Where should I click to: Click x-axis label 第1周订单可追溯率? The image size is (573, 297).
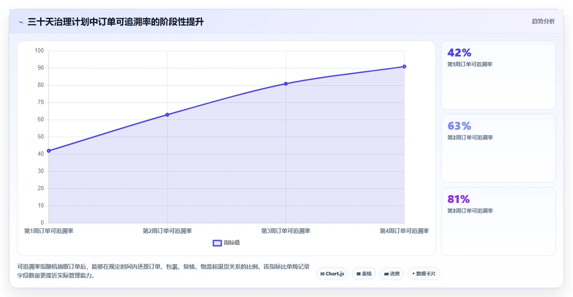tap(48, 231)
